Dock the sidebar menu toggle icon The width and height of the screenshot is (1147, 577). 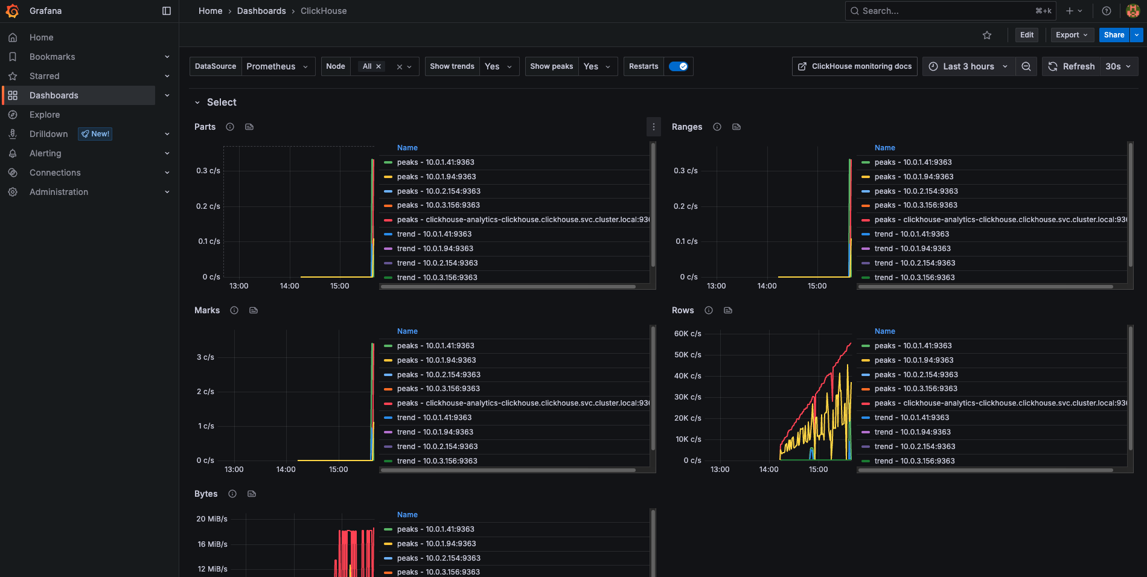[167, 11]
